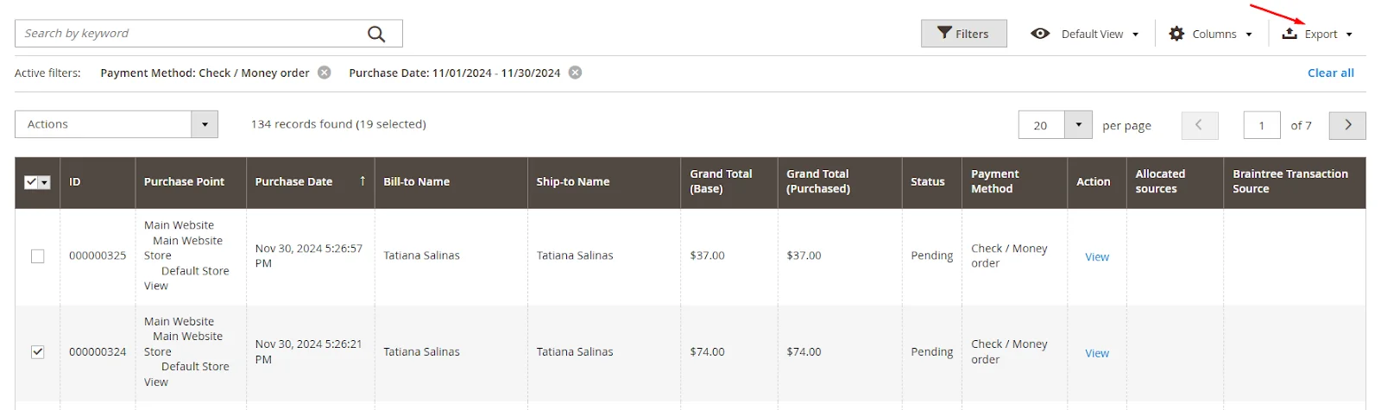Click Clear all filters link
This screenshot has height=410, width=1381.
[1330, 73]
